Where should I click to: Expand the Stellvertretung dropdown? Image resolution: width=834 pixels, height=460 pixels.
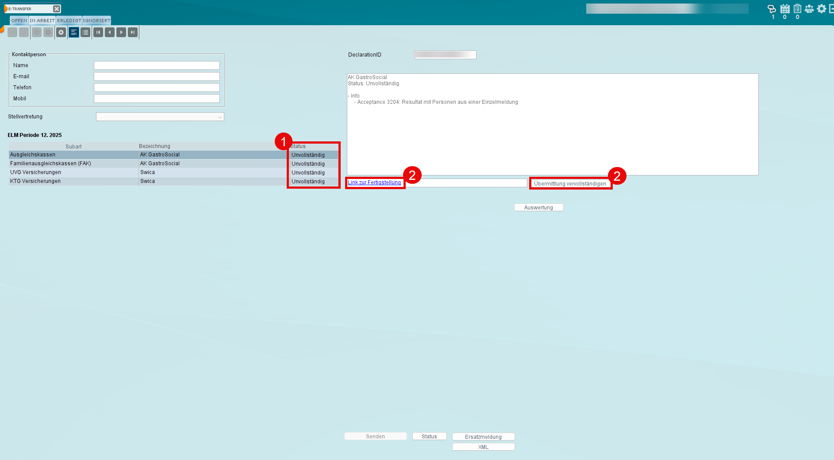pos(219,117)
